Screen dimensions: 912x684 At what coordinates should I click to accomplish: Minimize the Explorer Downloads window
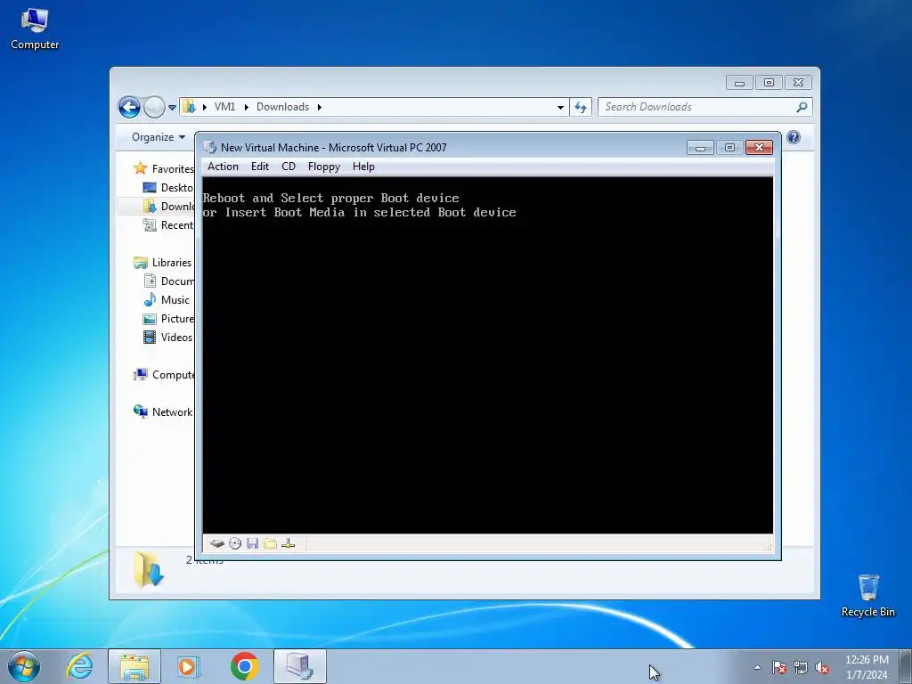[739, 83]
